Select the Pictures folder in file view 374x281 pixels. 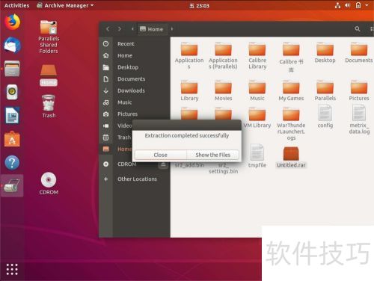359,90
